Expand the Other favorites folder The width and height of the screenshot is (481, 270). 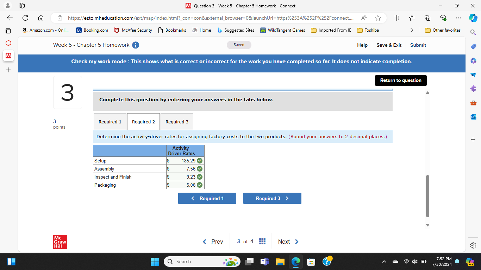[443, 30]
